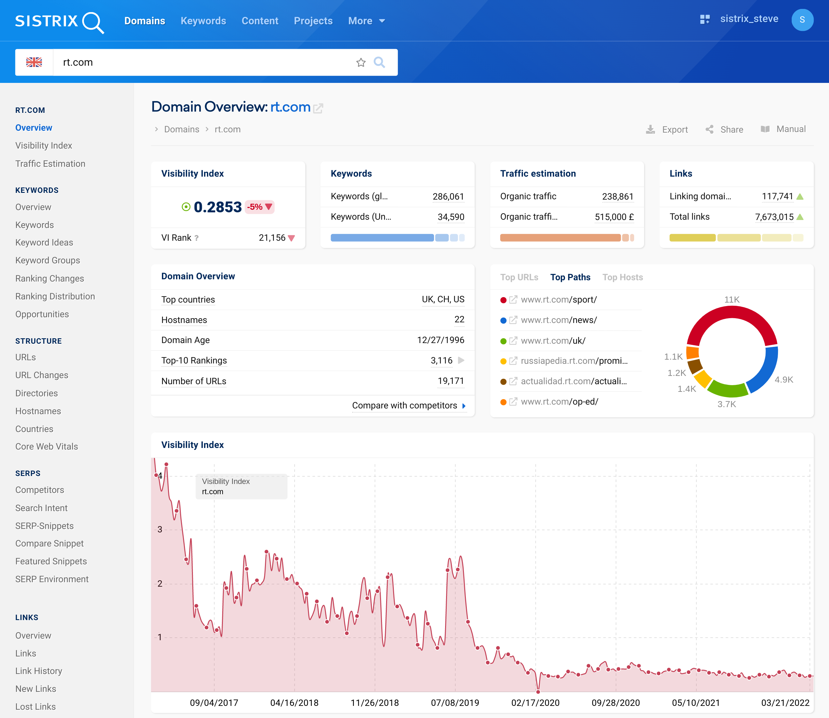
Task: Open Opportunities in sidebar
Action: [42, 314]
